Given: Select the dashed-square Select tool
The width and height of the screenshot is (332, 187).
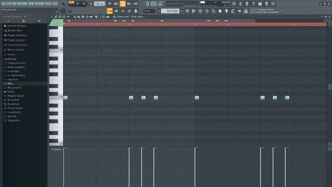Looking at the screenshot, I should pyautogui.click(x=100, y=17).
